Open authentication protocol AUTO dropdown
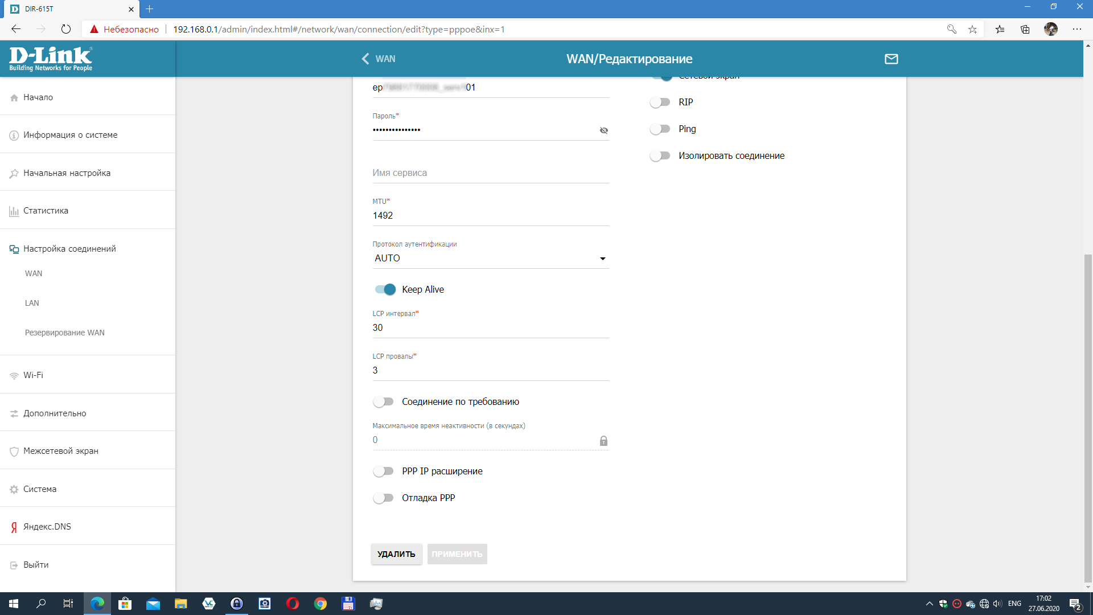Viewport: 1093px width, 615px height. pyautogui.click(x=490, y=259)
